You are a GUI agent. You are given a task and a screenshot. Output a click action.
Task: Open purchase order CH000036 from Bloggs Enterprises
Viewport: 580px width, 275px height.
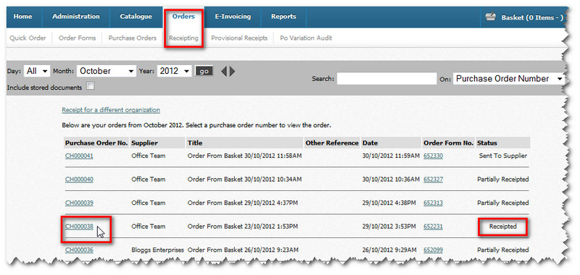click(x=79, y=250)
